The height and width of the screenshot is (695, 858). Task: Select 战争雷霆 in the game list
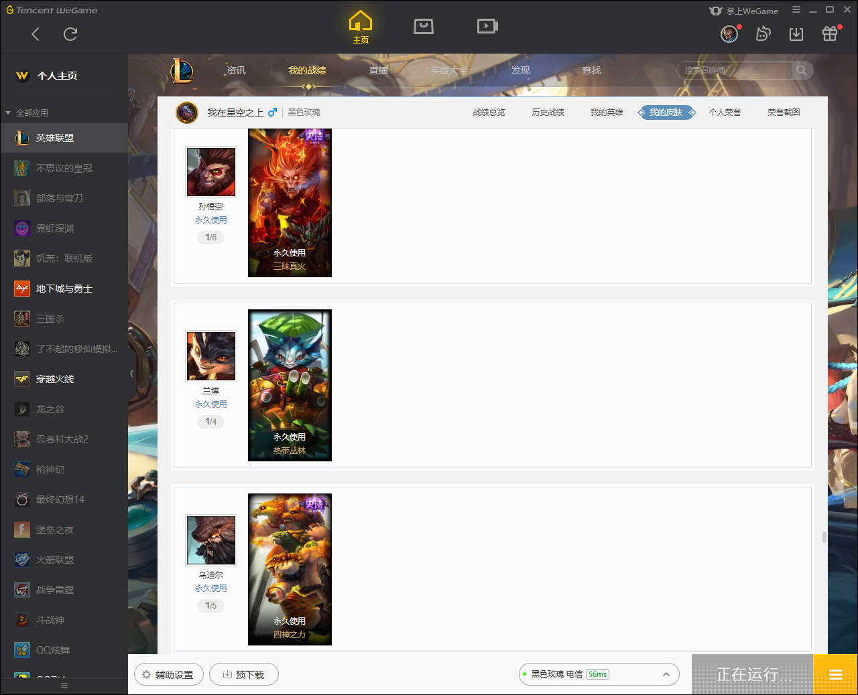pos(64,590)
